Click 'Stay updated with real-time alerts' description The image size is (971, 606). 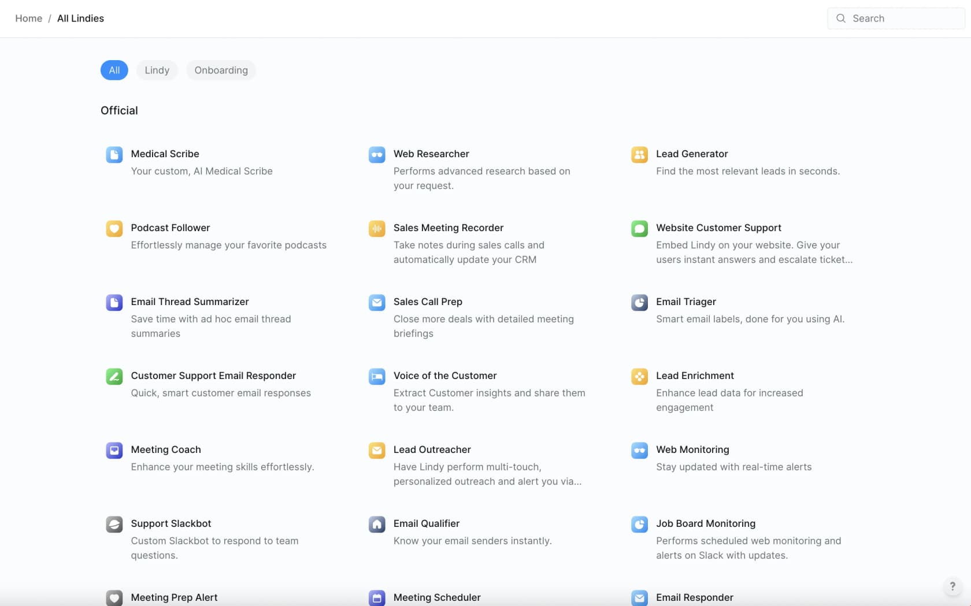point(734,467)
